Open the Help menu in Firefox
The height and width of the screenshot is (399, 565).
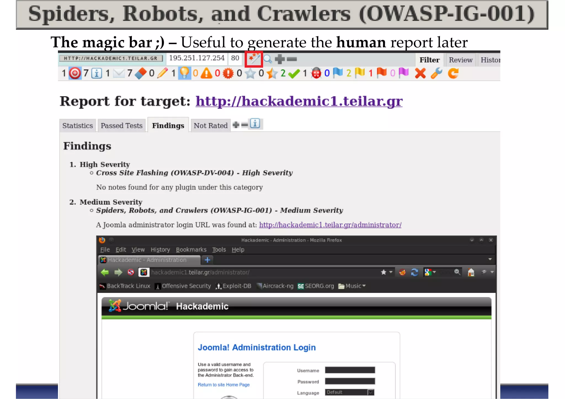tap(238, 250)
